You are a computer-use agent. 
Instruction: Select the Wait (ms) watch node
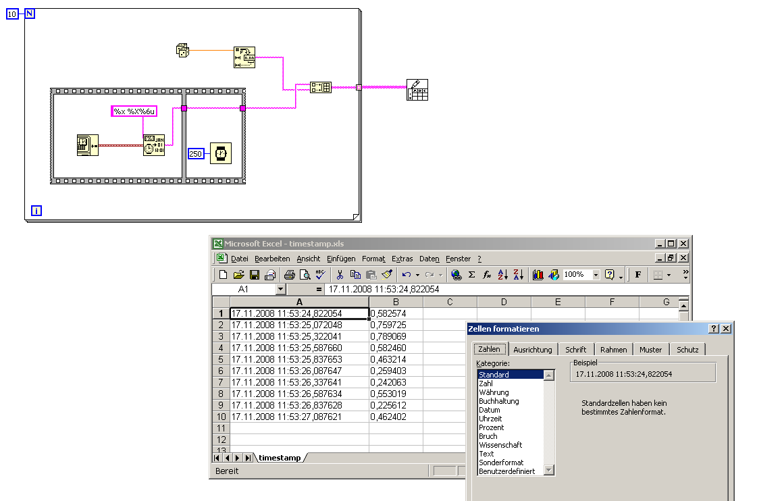221,153
